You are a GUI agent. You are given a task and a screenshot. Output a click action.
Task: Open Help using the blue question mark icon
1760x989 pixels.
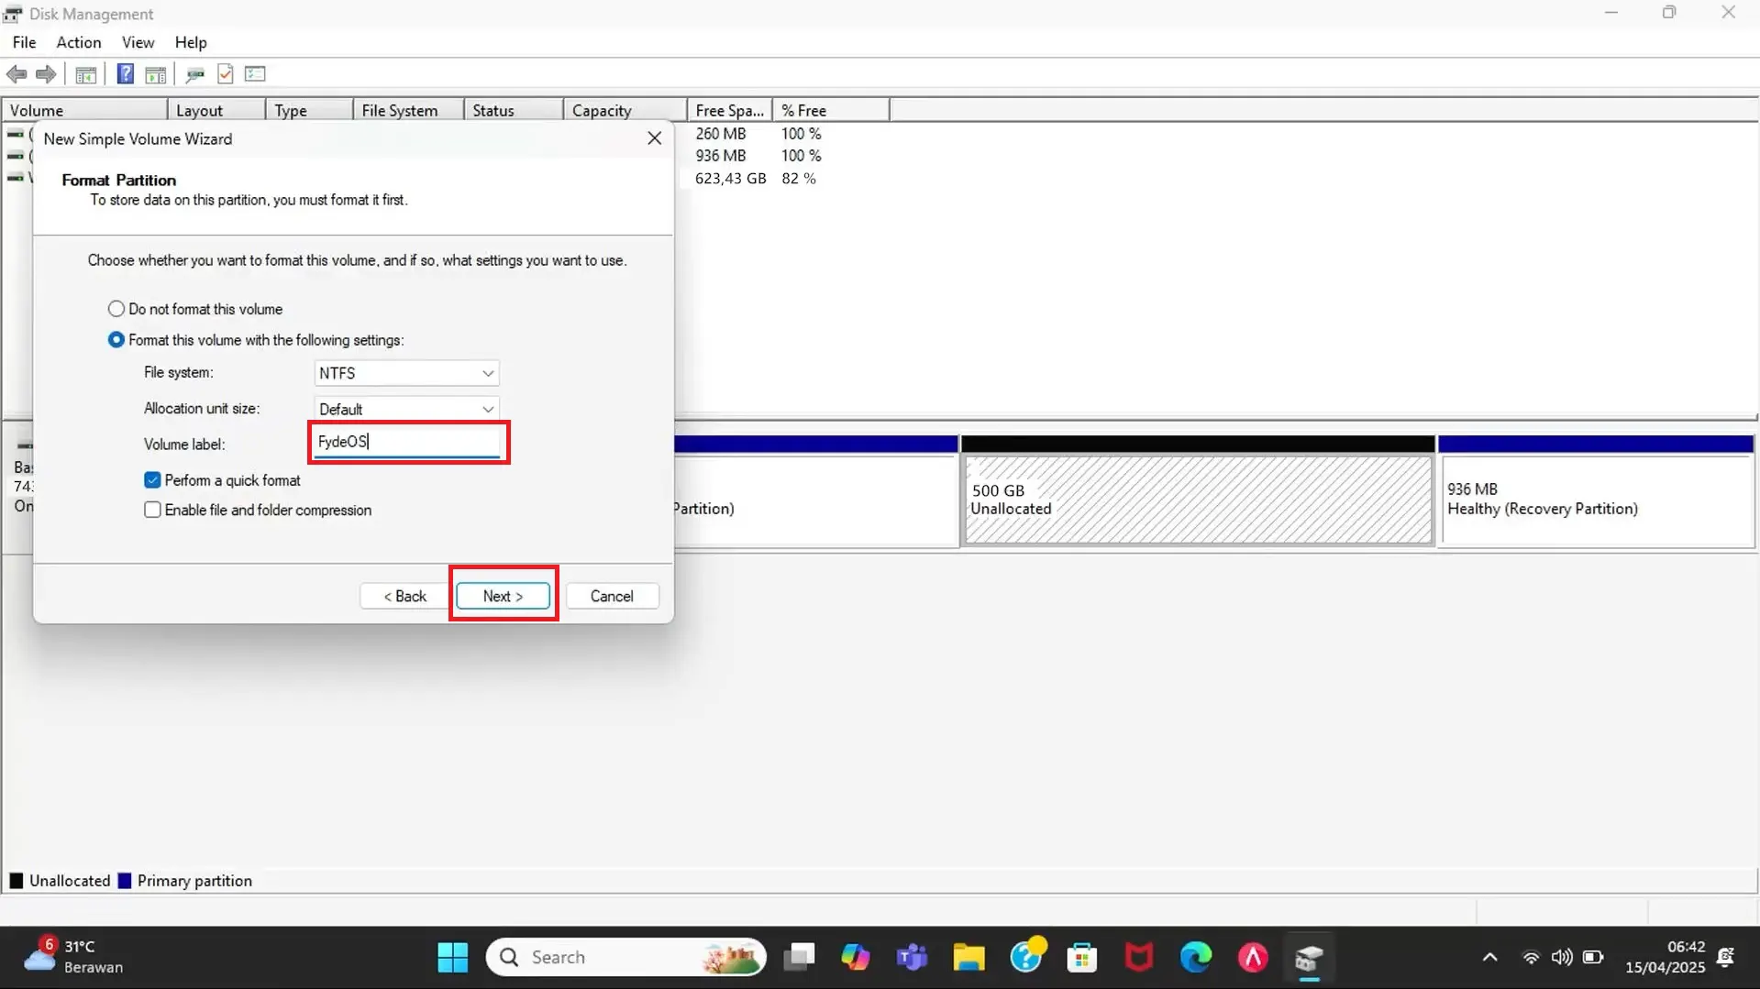[126, 74]
